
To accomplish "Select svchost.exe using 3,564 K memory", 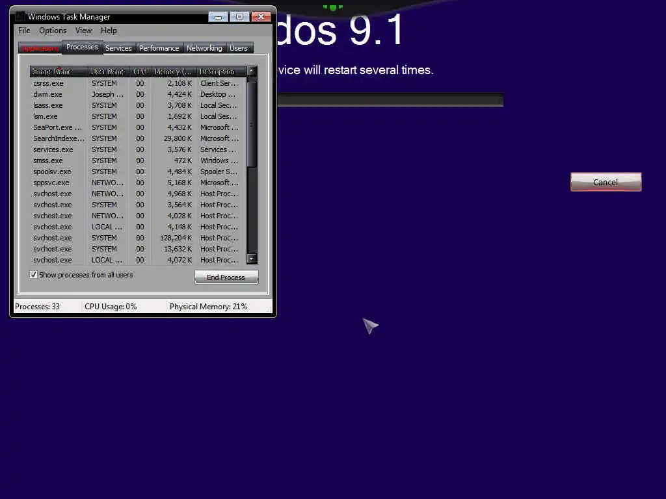I will pyautogui.click(x=138, y=205).
